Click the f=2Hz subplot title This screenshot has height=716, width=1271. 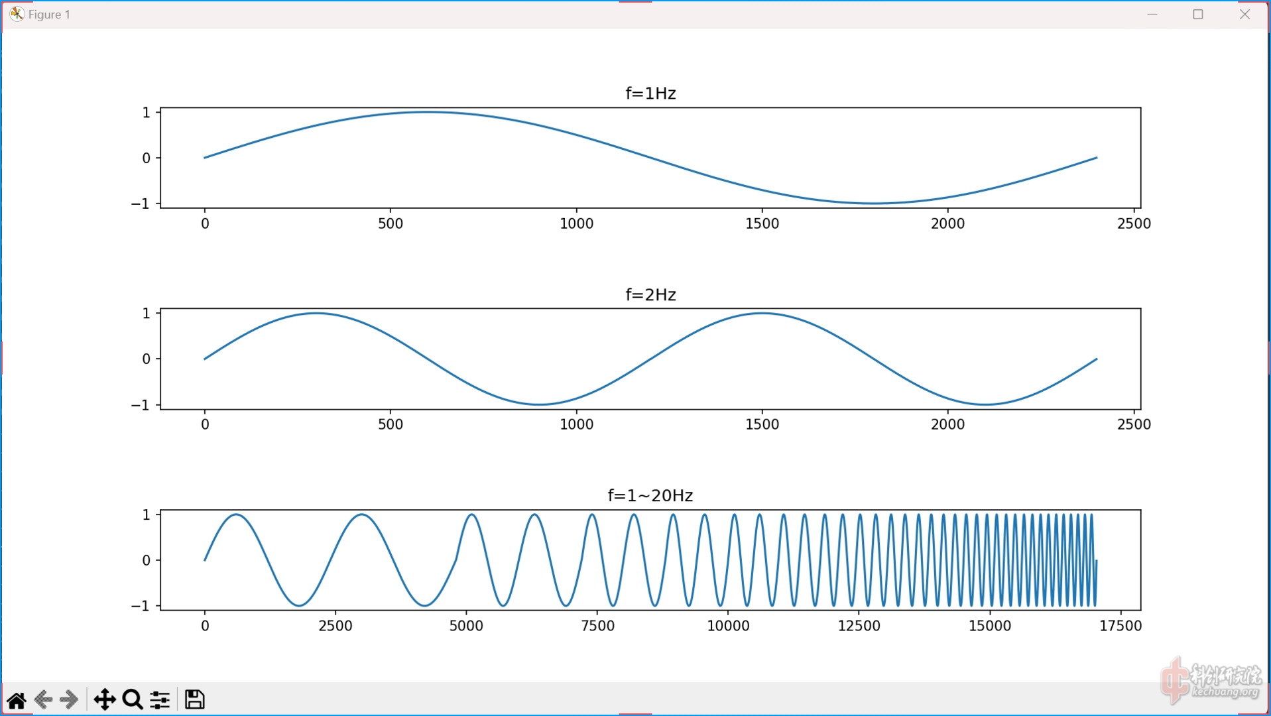(650, 294)
